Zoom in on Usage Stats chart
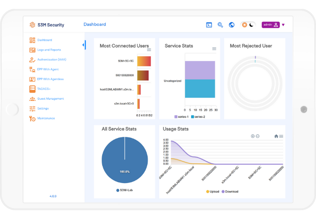The image size is (316, 219). point(253,136)
